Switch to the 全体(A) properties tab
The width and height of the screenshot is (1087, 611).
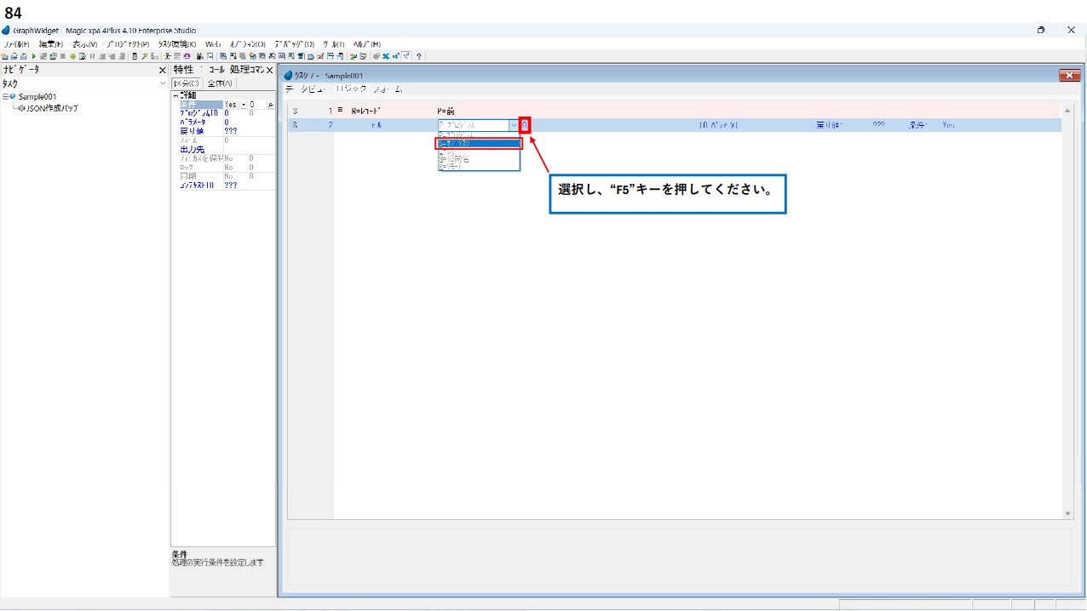221,83
